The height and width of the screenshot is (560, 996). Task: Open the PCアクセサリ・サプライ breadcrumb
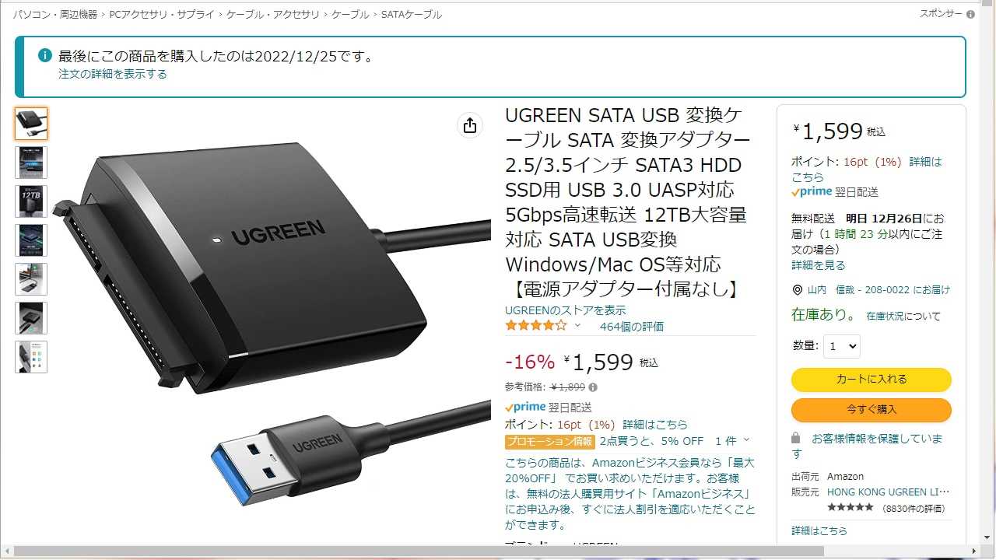pyautogui.click(x=163, y=15)
